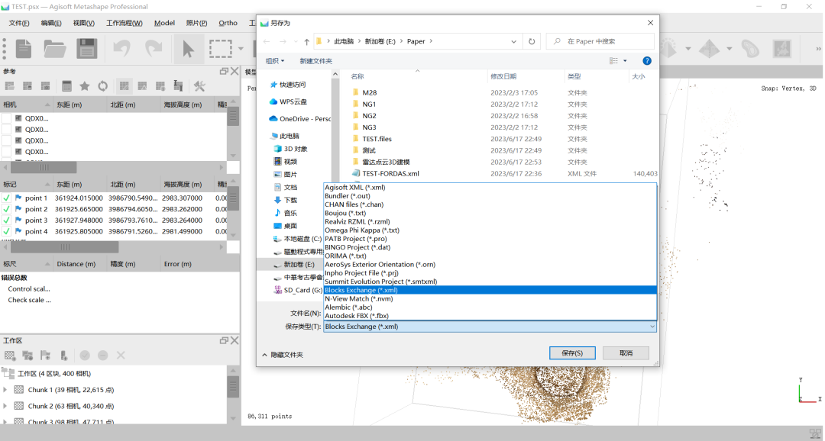
Task: Select the arrow pointer navigation tool
Action: (188, 48)
